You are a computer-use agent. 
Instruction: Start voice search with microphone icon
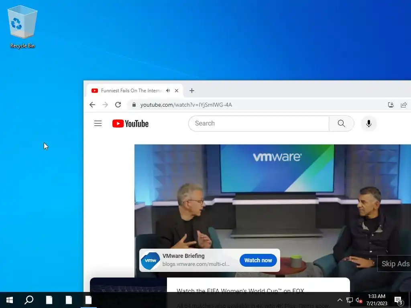click(x=369, y=124)
